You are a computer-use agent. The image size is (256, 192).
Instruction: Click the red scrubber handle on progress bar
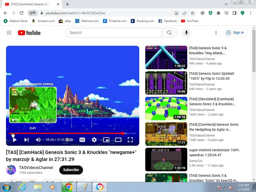click(x=123, y=133)
